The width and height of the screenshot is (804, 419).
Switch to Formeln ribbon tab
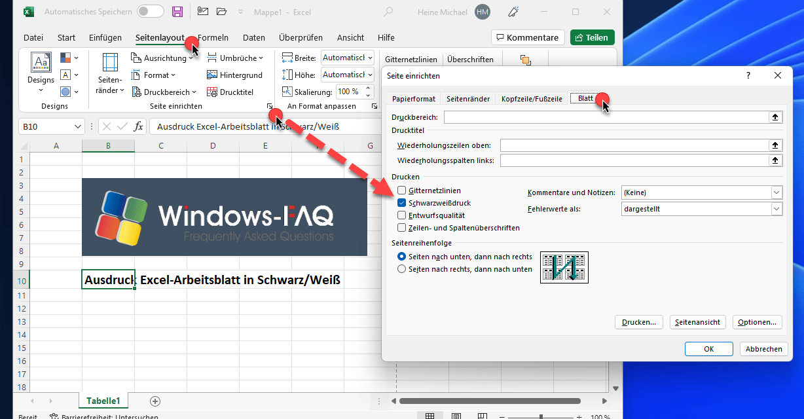click(x=213, y=37)
